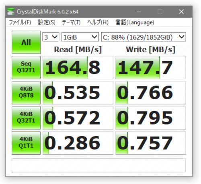Select the 0.757 write result

(151, 143)
